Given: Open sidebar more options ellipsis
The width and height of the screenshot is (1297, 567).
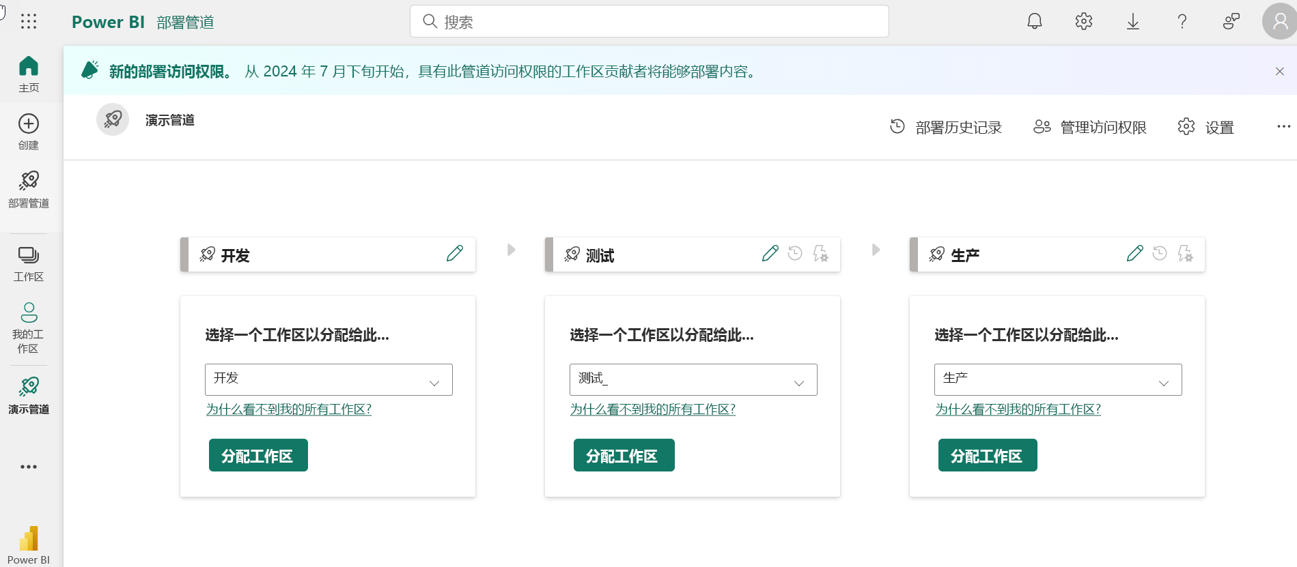Looking at the screenshot, I should click(x=29, y=467).
